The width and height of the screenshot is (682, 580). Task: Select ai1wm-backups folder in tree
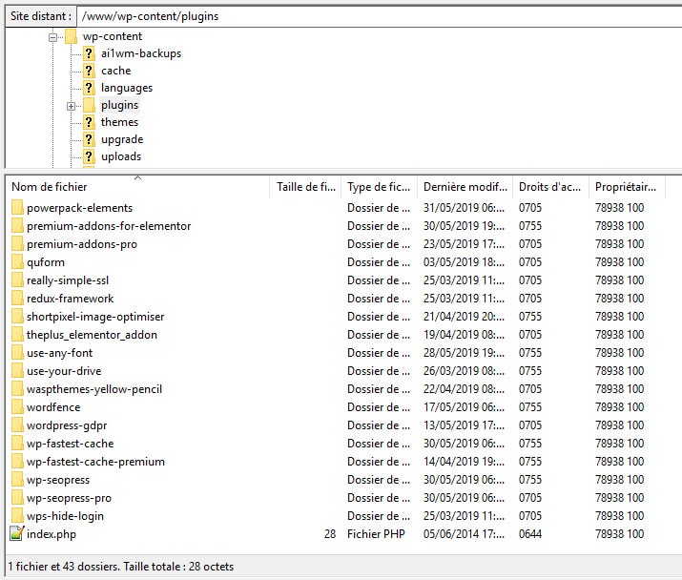point(141,53)
